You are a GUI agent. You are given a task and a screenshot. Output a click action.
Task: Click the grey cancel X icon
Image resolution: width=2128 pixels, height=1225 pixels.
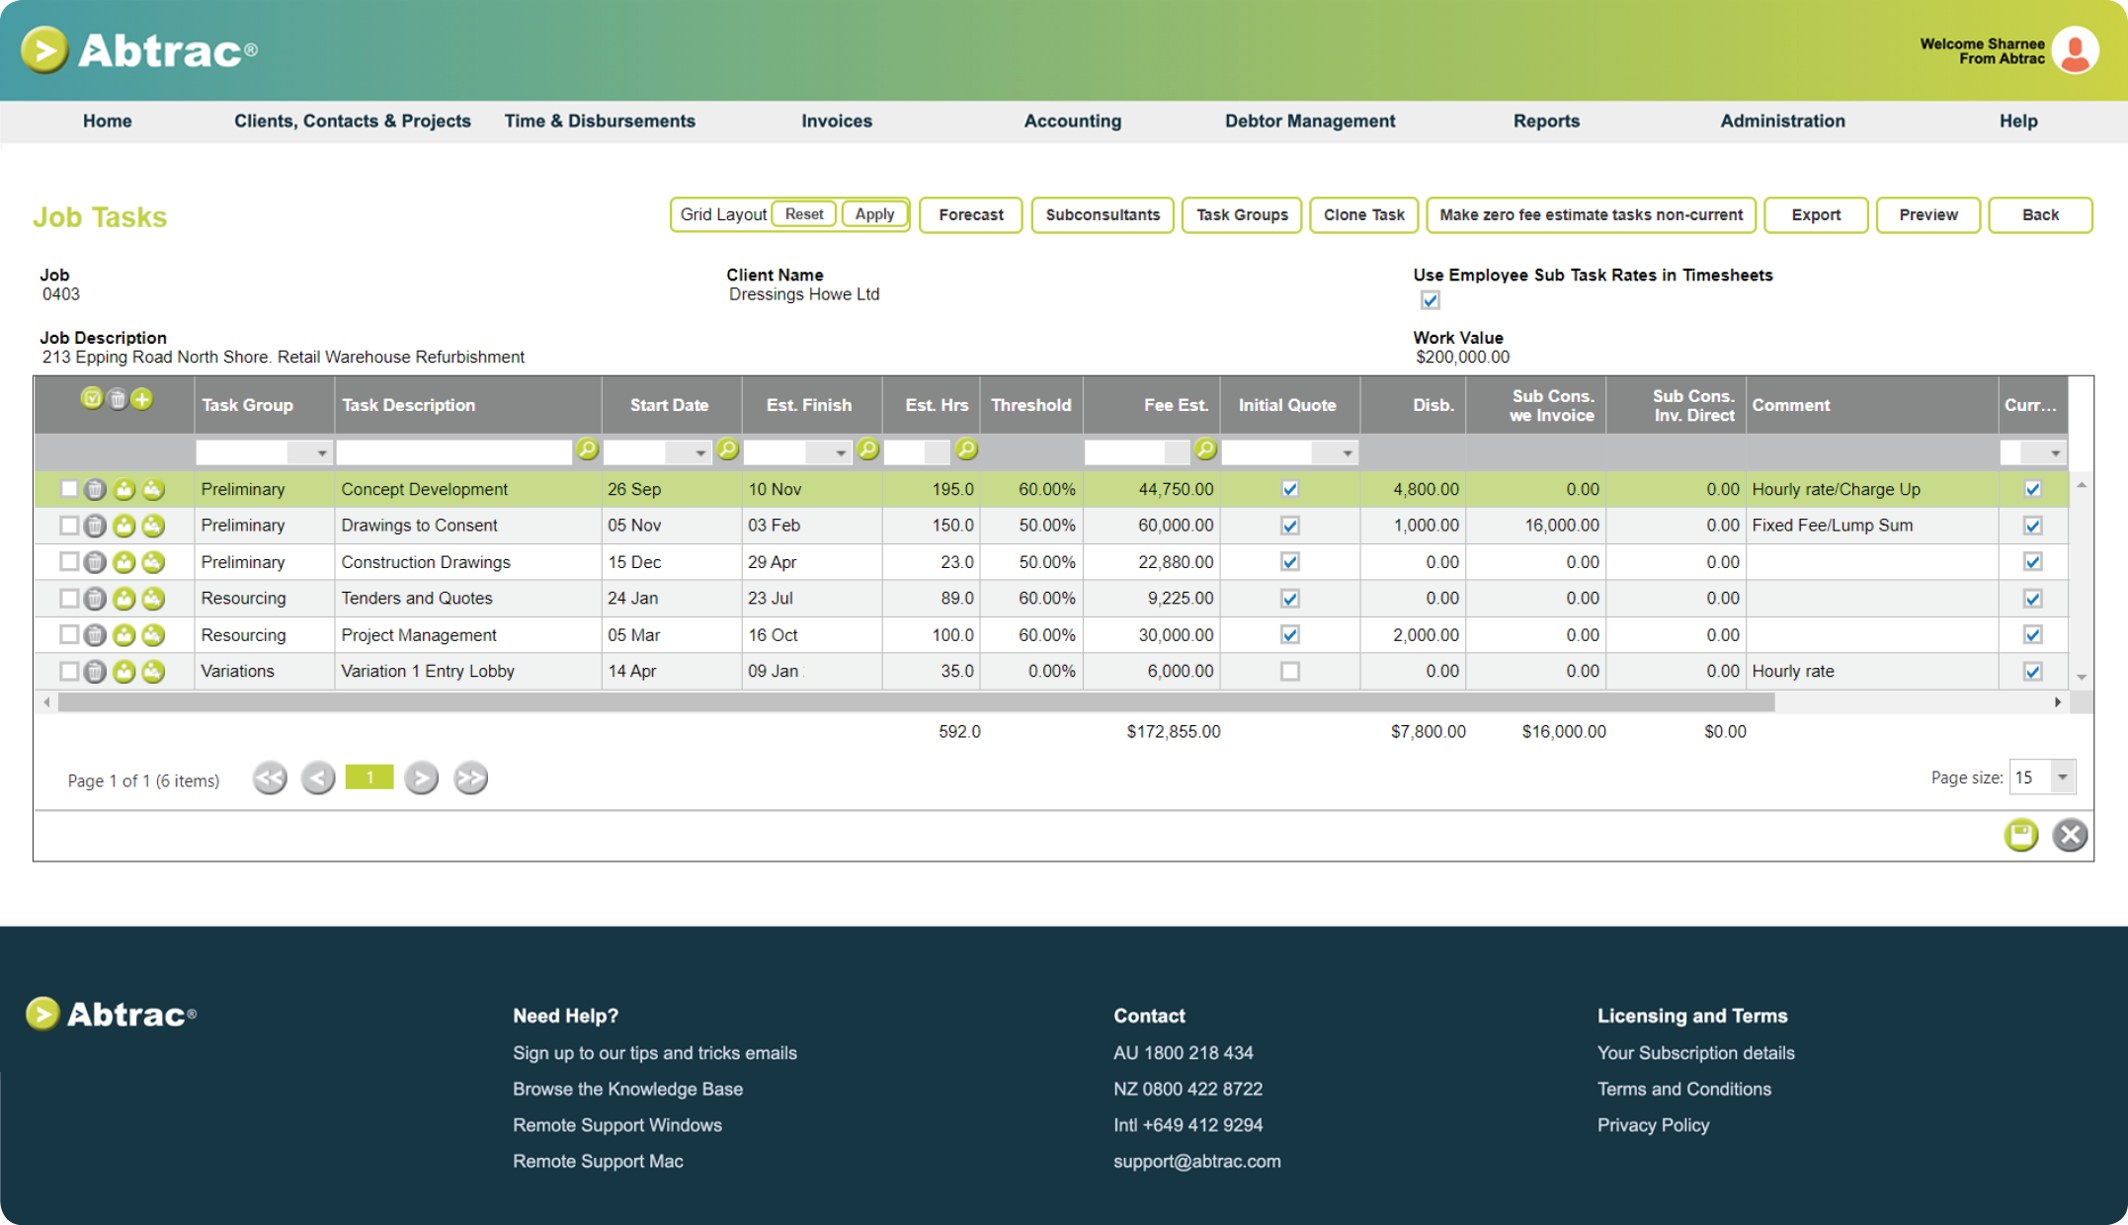pos(2070,835)
